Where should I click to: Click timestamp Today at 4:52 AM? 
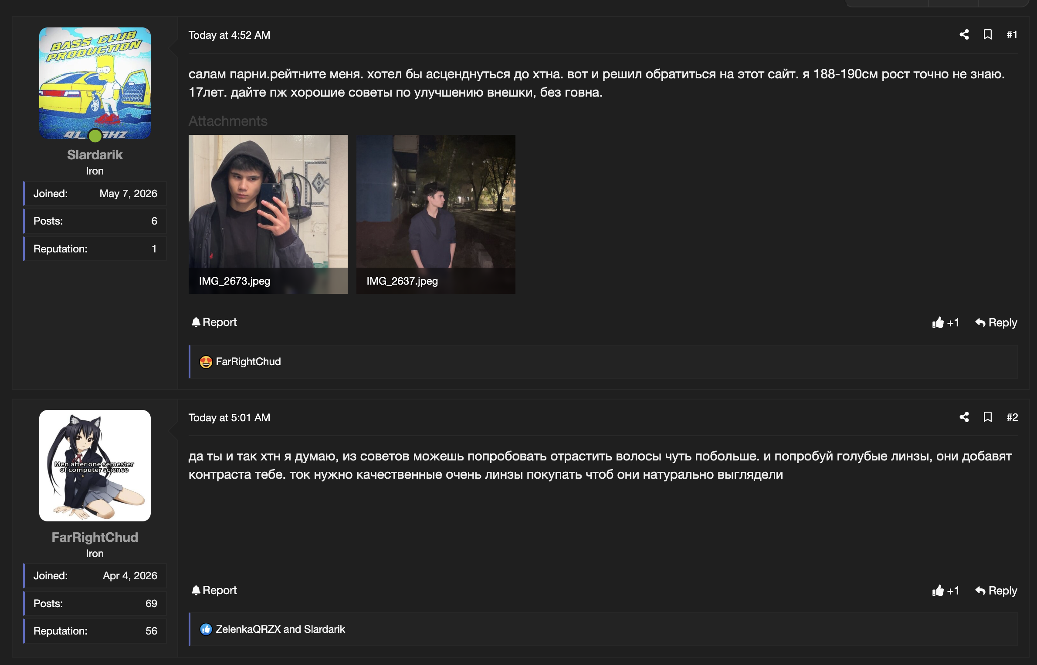pyautogui.click(x=229, y=35)
